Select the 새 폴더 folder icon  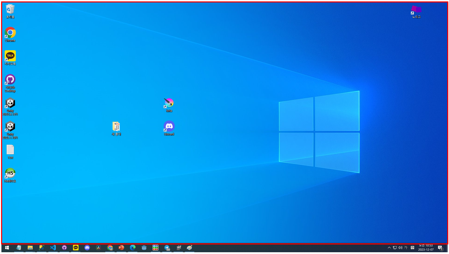point(116,128)
